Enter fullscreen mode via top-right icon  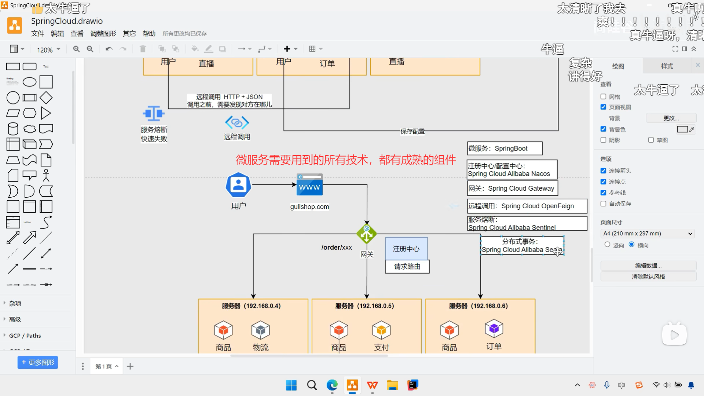click(676, 48)
